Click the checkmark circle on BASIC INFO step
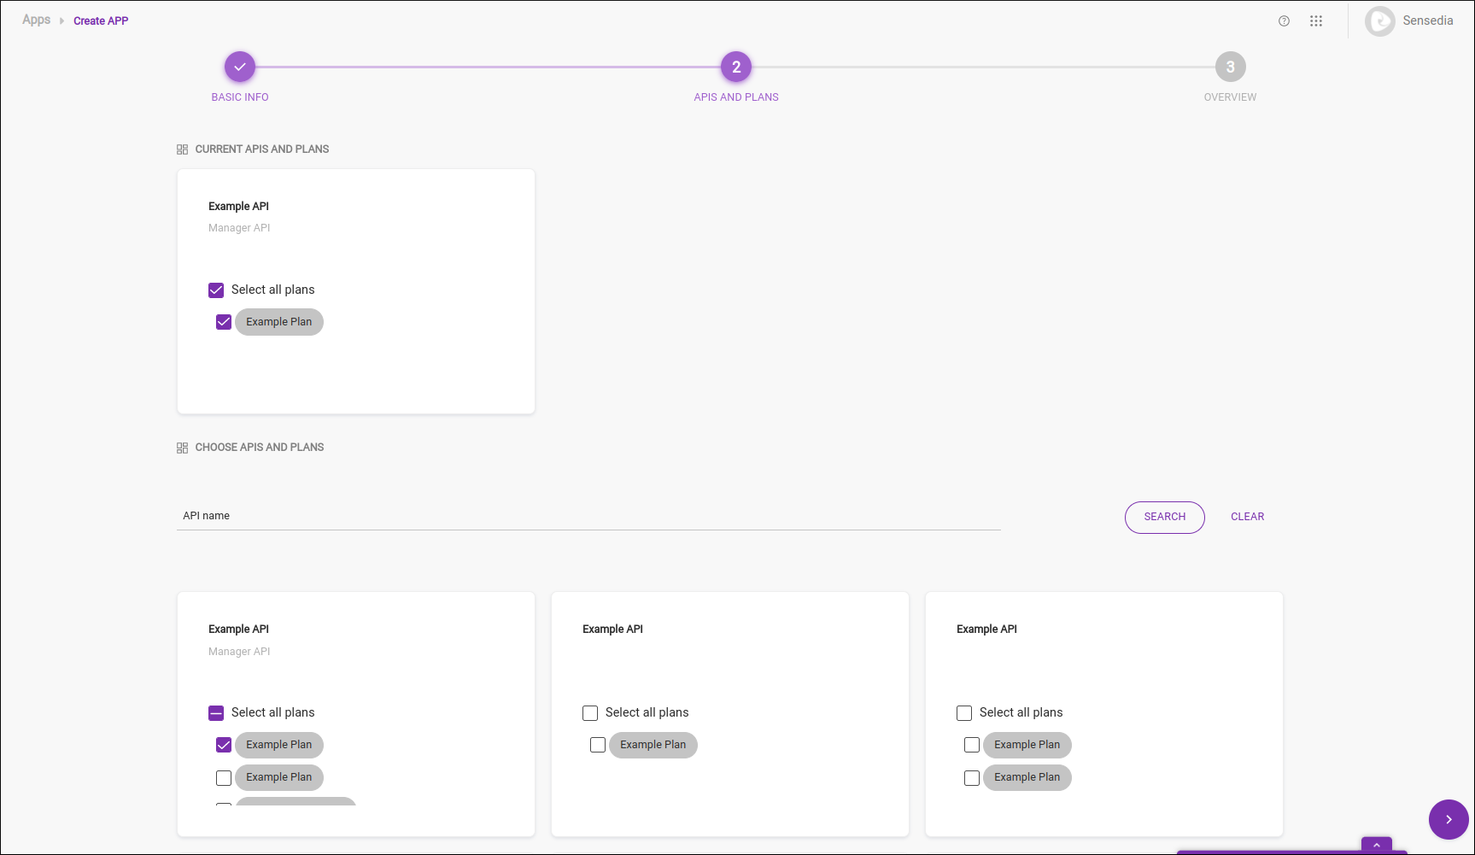Viewport: 1475px width, 855px height. coord(240,66)
